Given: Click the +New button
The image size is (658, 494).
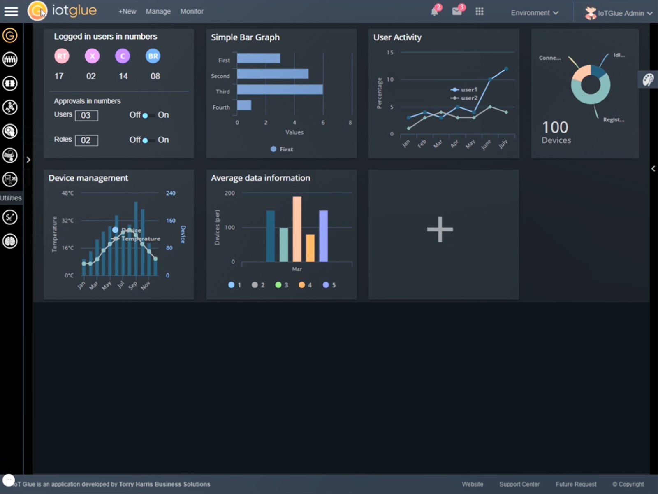Looking at the screenshot, I should (127, 12).
